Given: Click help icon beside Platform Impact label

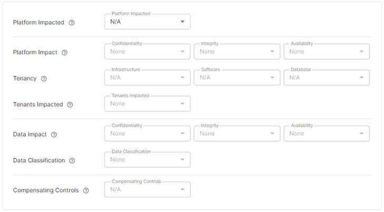Looking at the screenshot, I should coord(64,53).
